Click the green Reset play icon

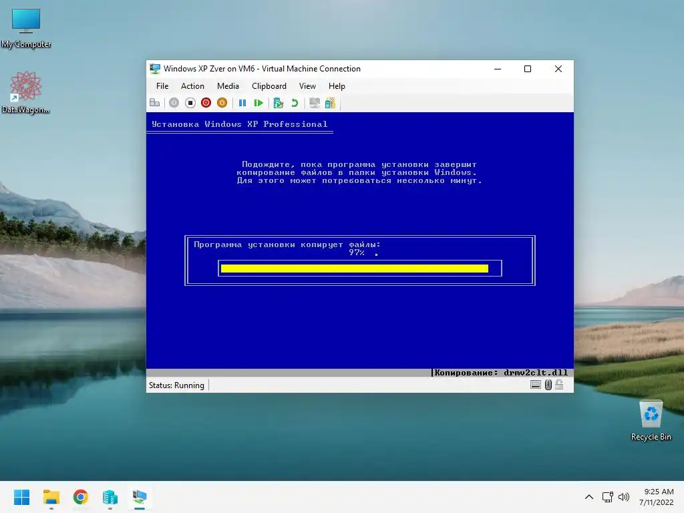point(259,103)
